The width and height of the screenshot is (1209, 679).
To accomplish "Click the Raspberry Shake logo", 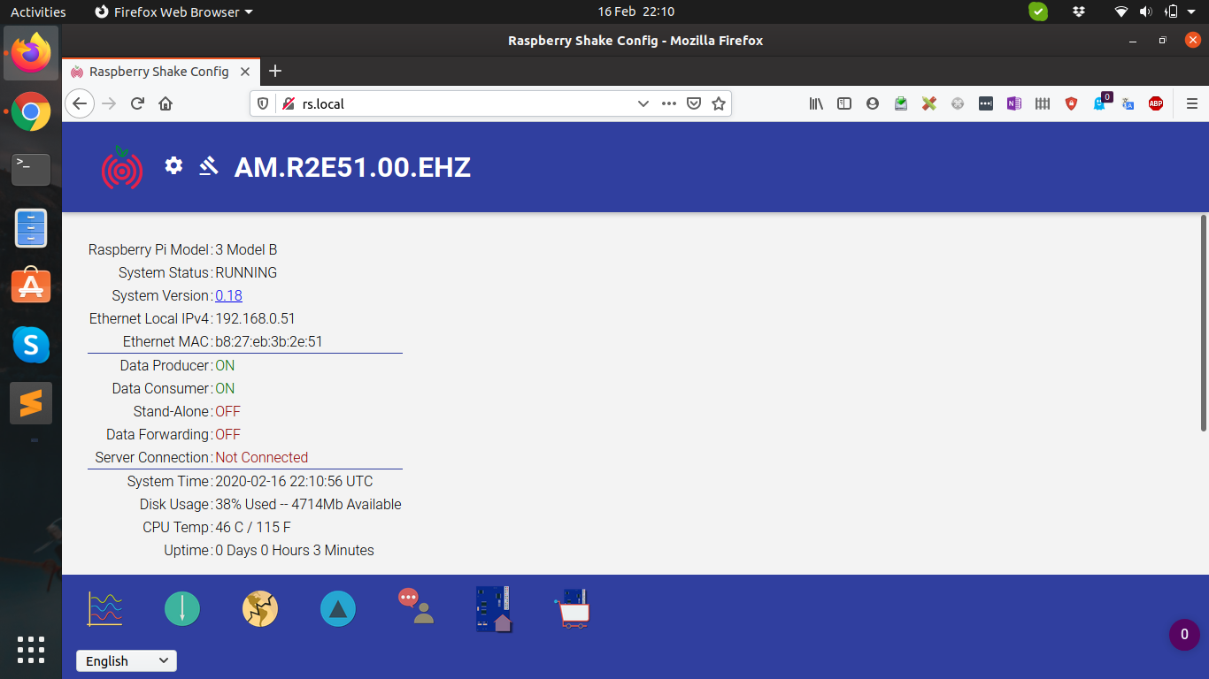I will 122,167.
